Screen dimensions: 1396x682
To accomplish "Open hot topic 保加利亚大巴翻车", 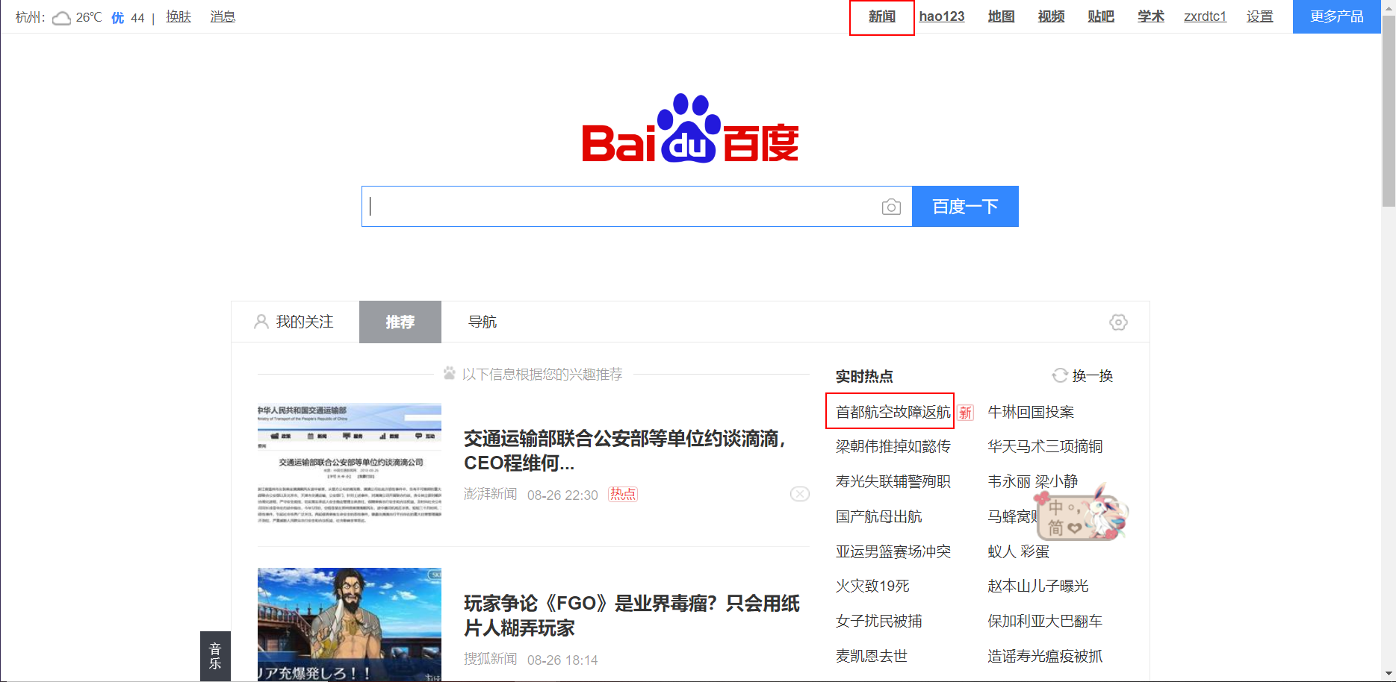I will (x=1045, y=621).
